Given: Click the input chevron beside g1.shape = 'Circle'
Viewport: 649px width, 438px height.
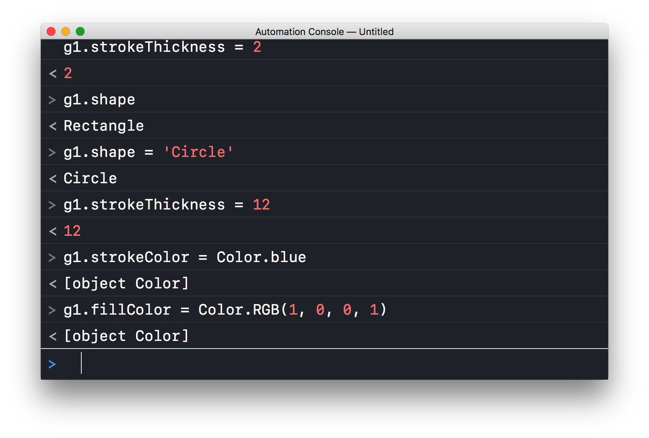Looking at the screenshot, I should pos(52,152).
